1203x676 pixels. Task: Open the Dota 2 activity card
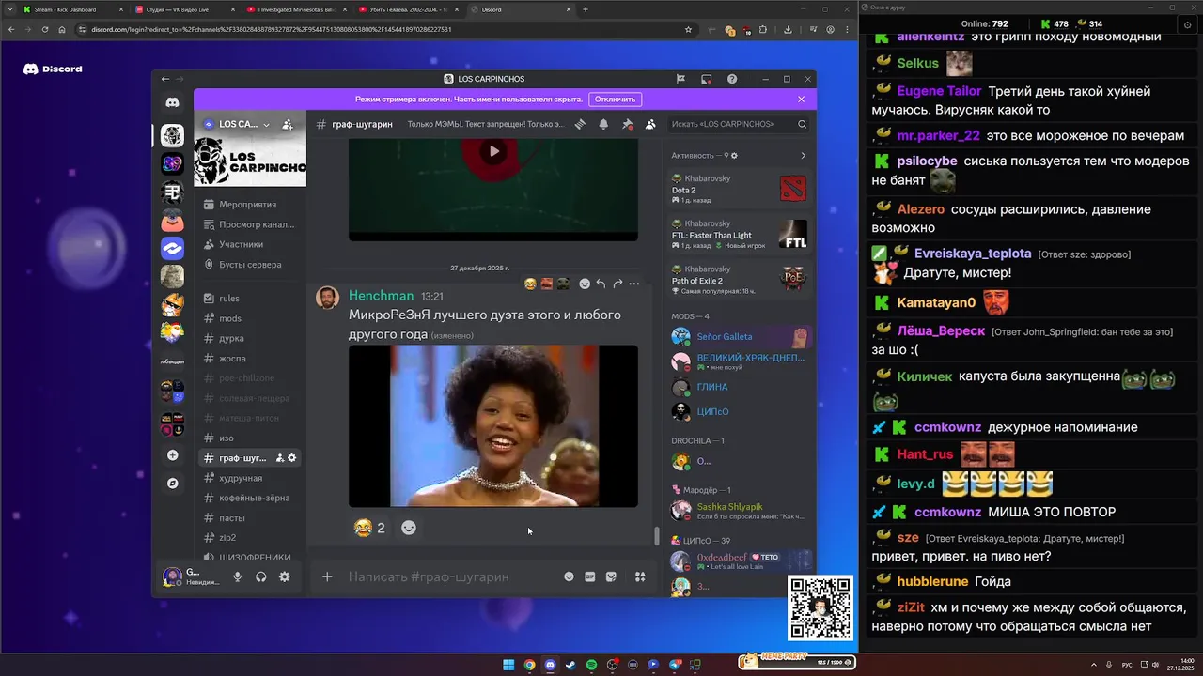[740, 189]
